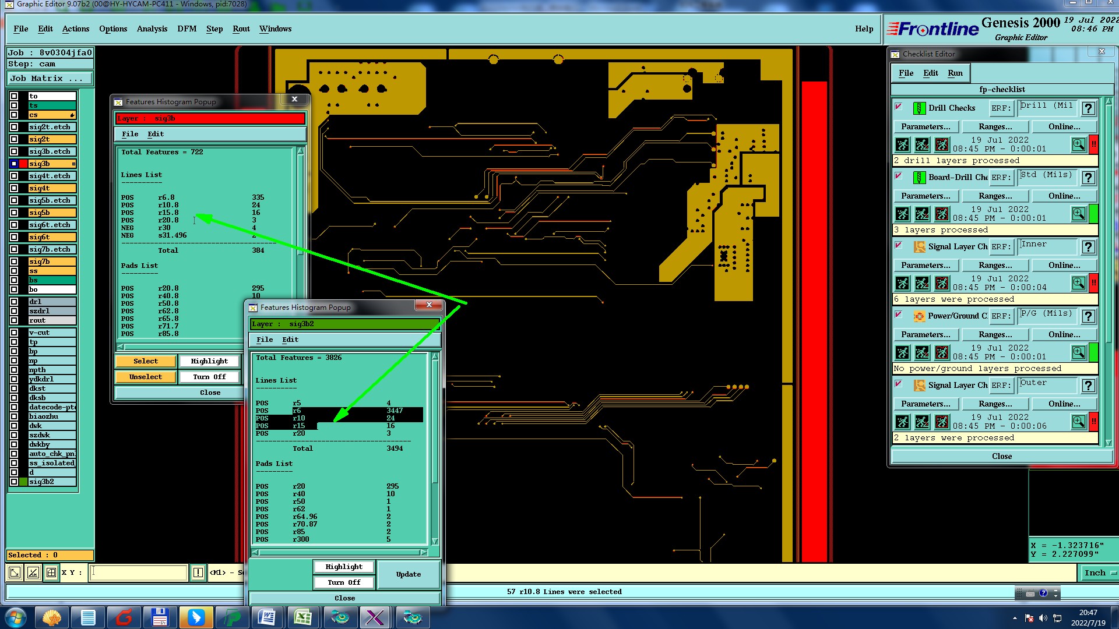
Task: Toggle the Drill Checks checkbox
Action: (899, 107)
